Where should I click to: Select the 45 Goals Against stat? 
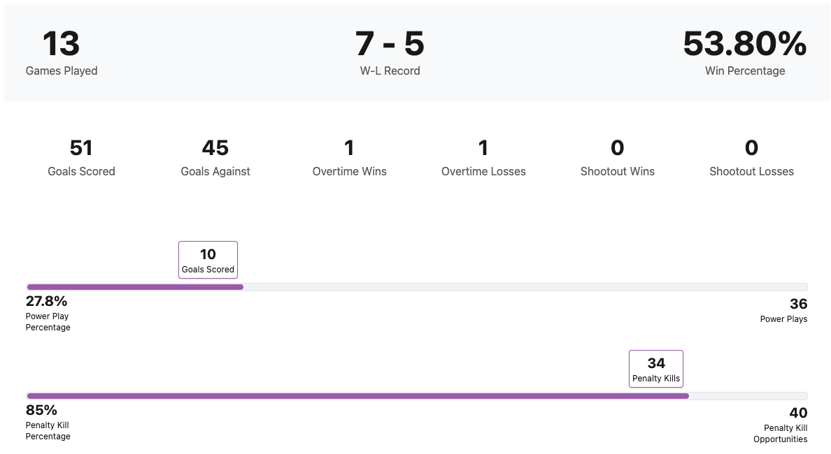pyautogui.click(x=215, y=148)
